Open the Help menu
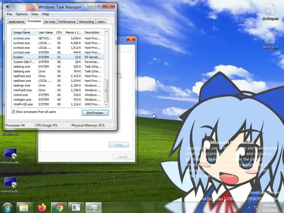This screenshot has height=213, width=284. (45, 14)
